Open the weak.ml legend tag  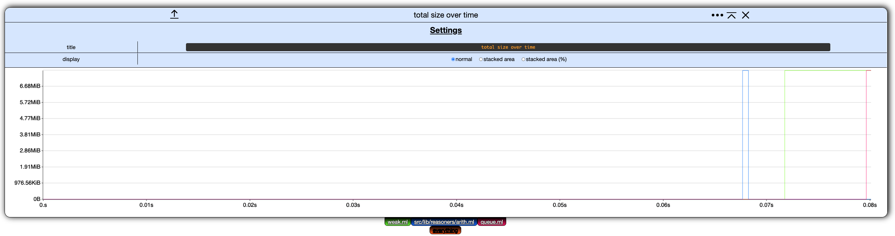coord(398,222)
